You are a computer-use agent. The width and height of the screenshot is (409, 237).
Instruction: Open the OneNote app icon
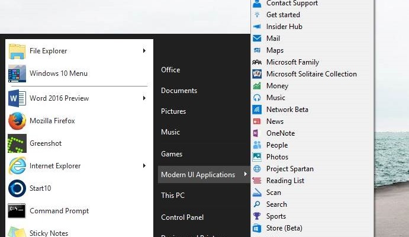click(x=257, y=133)
